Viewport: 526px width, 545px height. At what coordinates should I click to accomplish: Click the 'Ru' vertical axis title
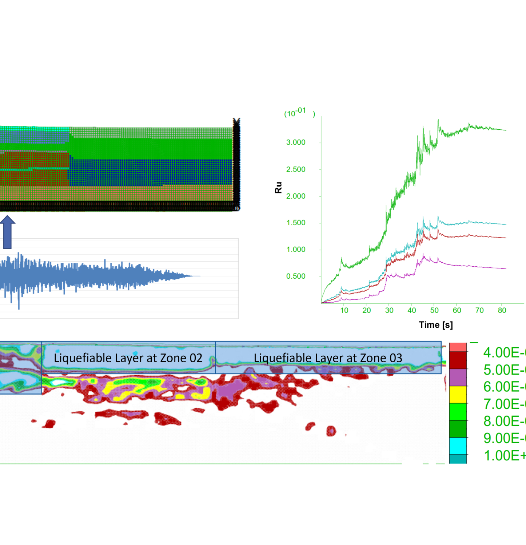point(278,187)
